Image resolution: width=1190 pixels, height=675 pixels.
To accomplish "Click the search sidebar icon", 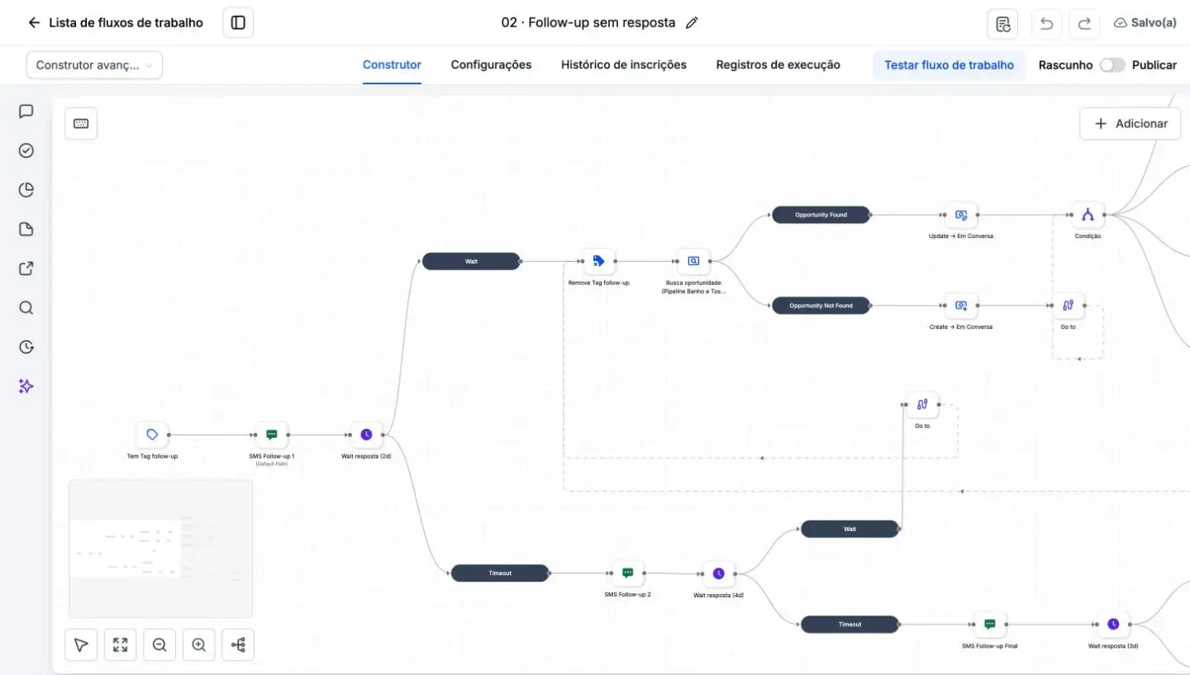I will pos(26,308).
